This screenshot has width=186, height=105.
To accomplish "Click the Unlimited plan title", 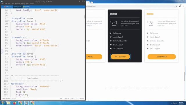I will click(113, 14).
